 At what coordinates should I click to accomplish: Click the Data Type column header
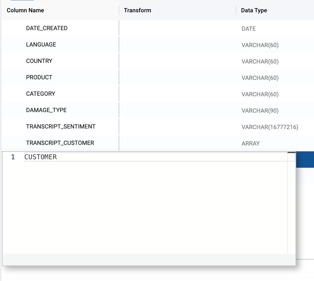click(x=254, y=10)
